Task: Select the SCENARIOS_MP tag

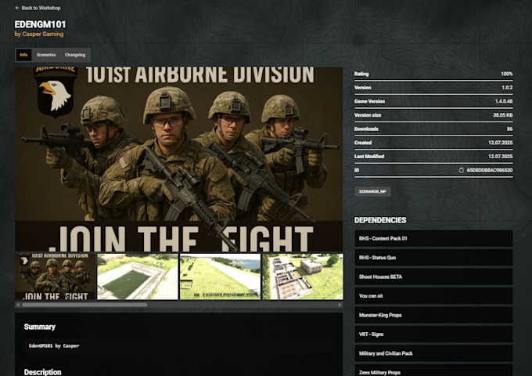Action: tap(372, 192)
